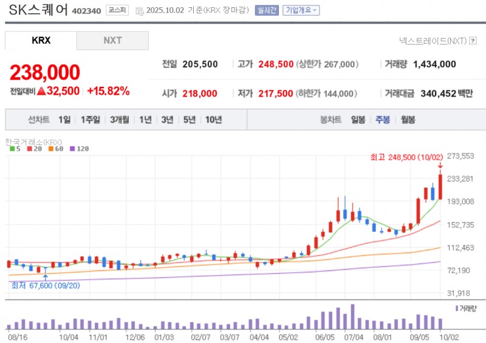Click the calendar icon beside the date

point(140,11)
